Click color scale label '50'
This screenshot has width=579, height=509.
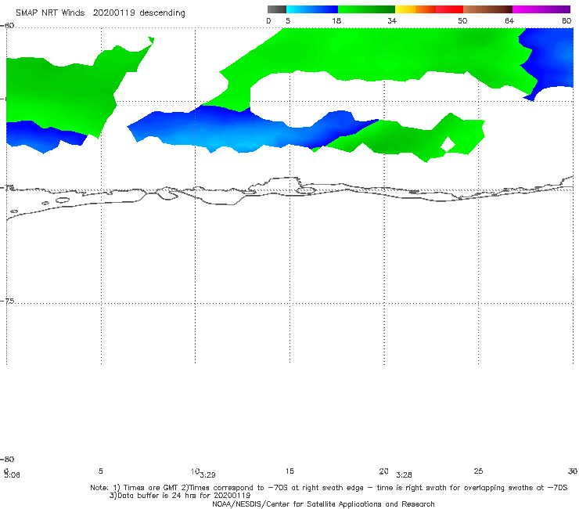pyautogui.click(x=462, y=21)
